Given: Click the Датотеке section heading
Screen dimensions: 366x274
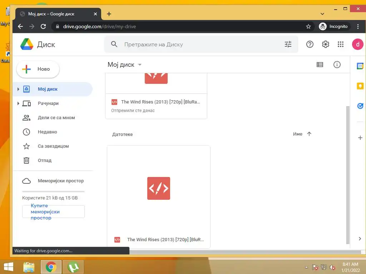Looking at the screenshot, I should pos(122,135).
